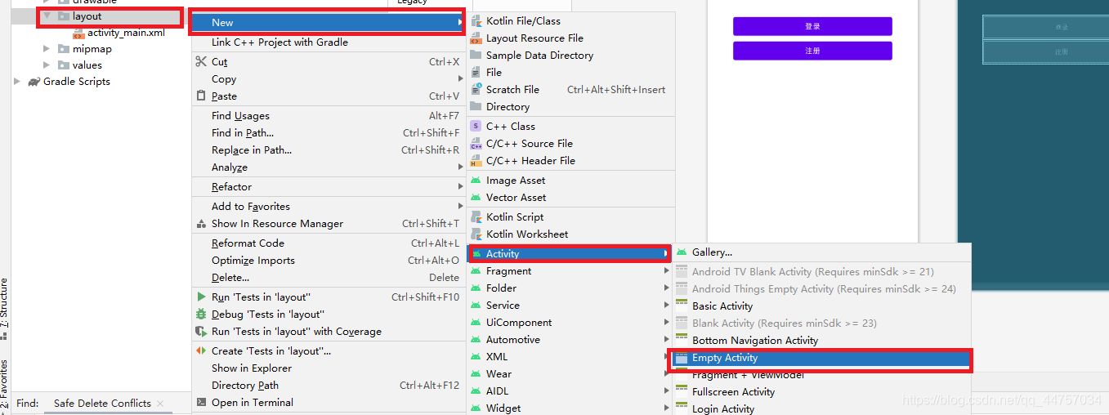The image size is (1109, 415).
Task: Choose Empty Activity from submenu
Action: coord(724,358)
